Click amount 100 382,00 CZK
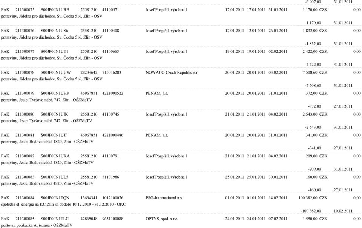The height and width of the screenshot is (228, 362). [x=313, y=198]
